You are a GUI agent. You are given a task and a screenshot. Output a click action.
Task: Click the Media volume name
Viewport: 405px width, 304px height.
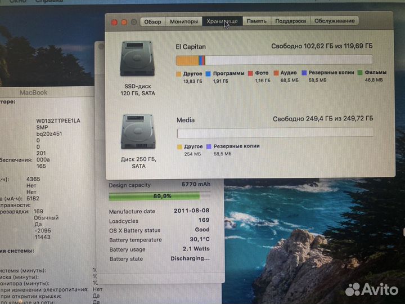click(x=186, y=120)
